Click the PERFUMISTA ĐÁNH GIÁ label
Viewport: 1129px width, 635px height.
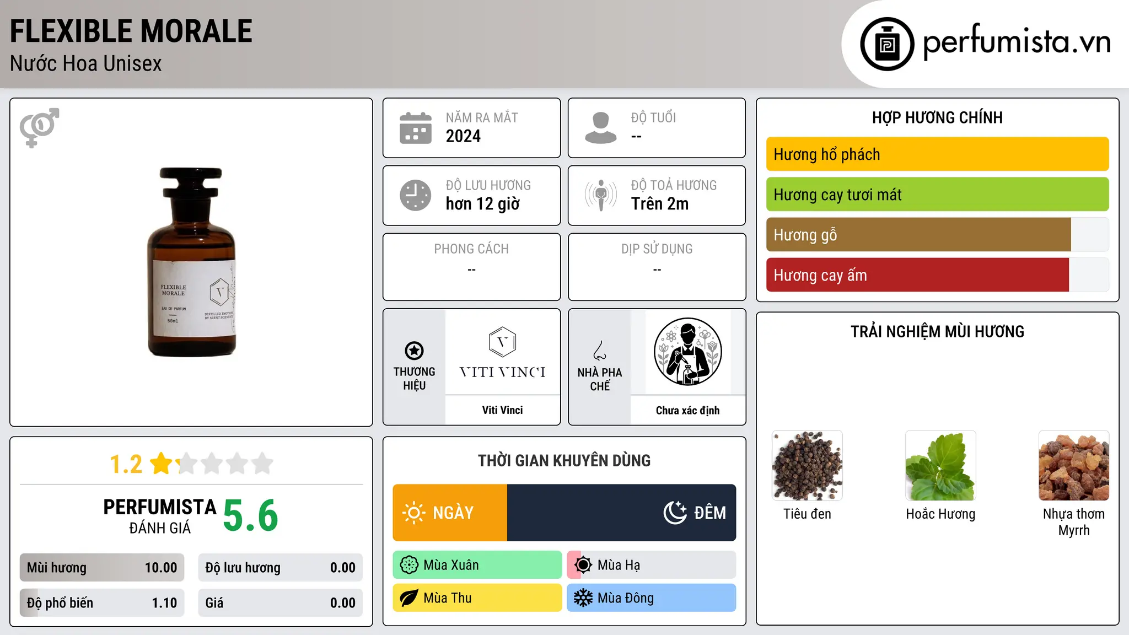coord(160,516)
